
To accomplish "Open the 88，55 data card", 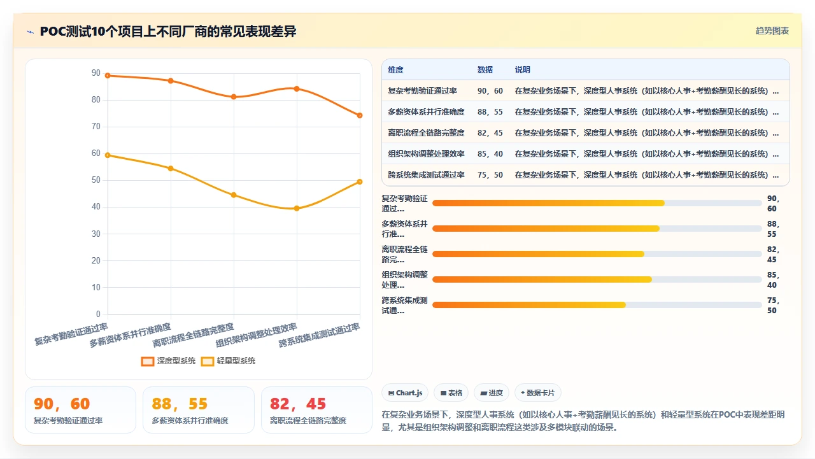I will point(199,410).
